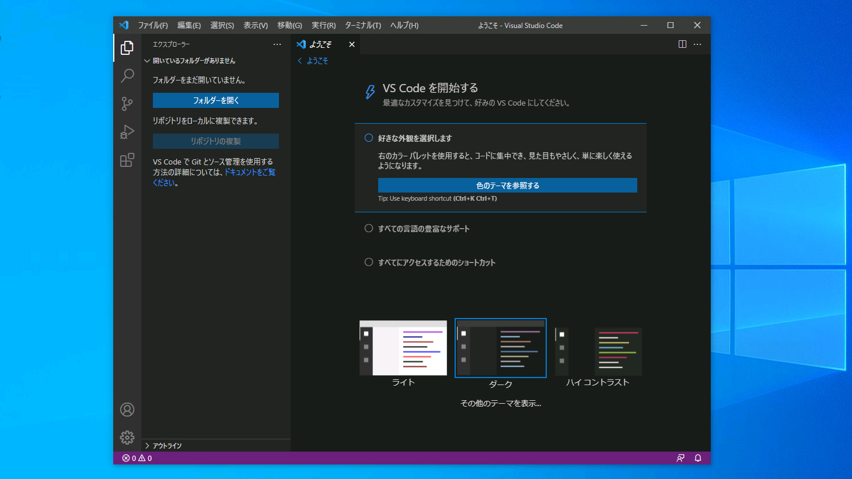Open the Run and Debug icon
The image size is (852, 479).
click(x=127, y=132)
